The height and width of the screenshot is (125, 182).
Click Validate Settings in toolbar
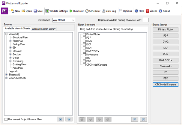[56, 11]
